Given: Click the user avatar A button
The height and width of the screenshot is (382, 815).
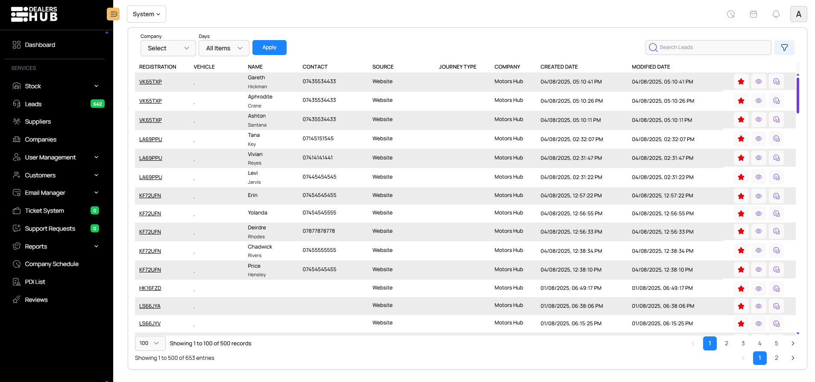Looking at the screenshot, I should click(798, 14).
